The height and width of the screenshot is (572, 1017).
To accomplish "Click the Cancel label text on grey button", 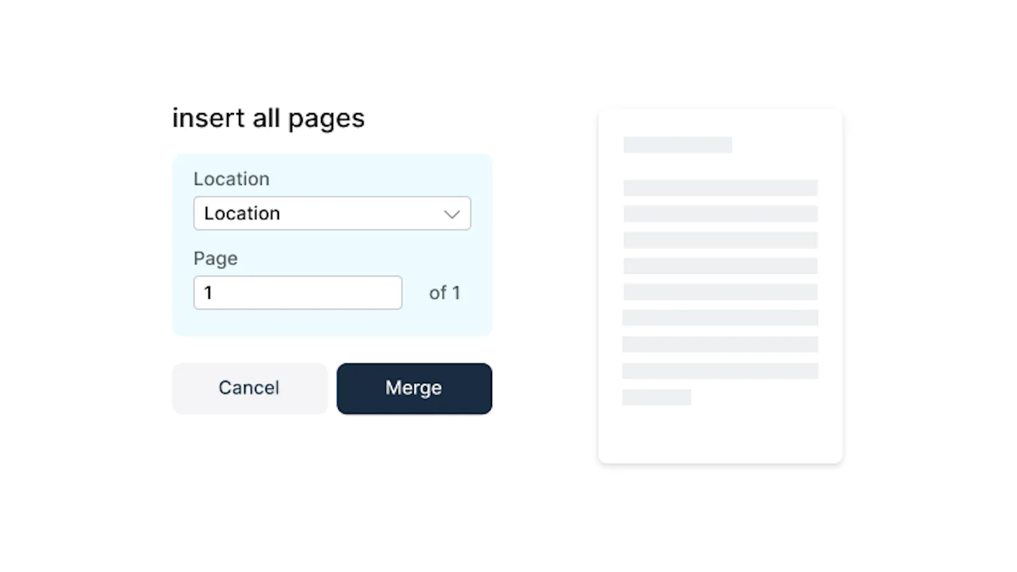I will click(x=249, y=388).
